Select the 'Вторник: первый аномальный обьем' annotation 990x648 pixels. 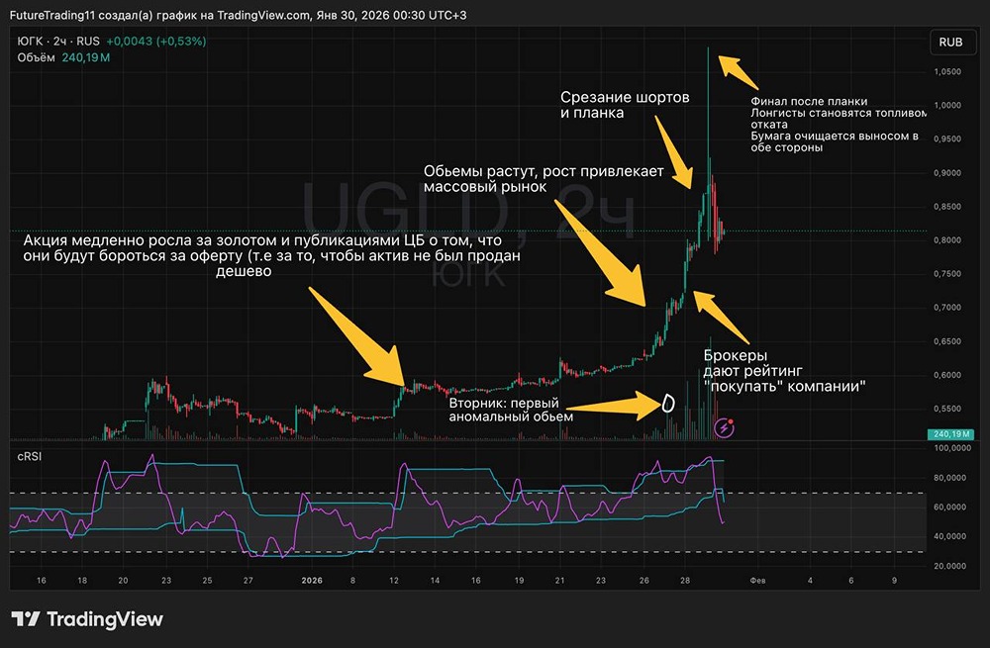pos(511,410)
